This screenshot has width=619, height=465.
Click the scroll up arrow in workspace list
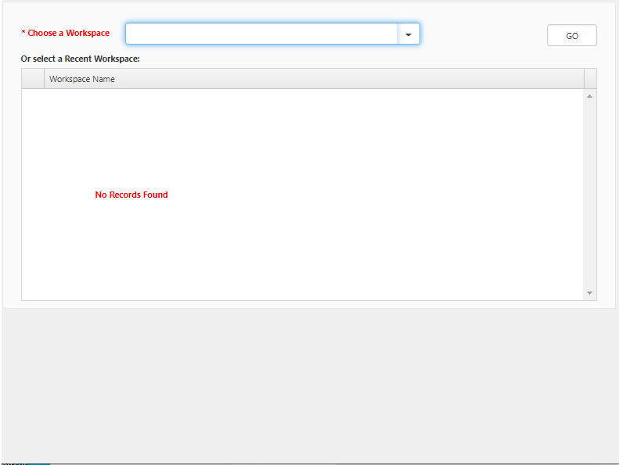[589, 96]
